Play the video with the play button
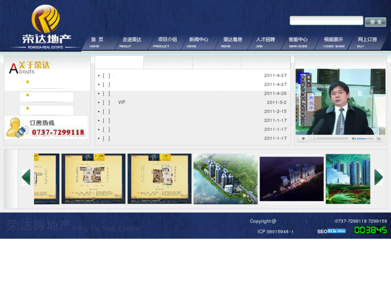Screen dimensions: 391x293 point(303,138)
